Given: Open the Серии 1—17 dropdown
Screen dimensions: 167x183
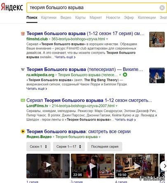Looking at the screenshot, I should pyautogui.click(x=69, y=147).
